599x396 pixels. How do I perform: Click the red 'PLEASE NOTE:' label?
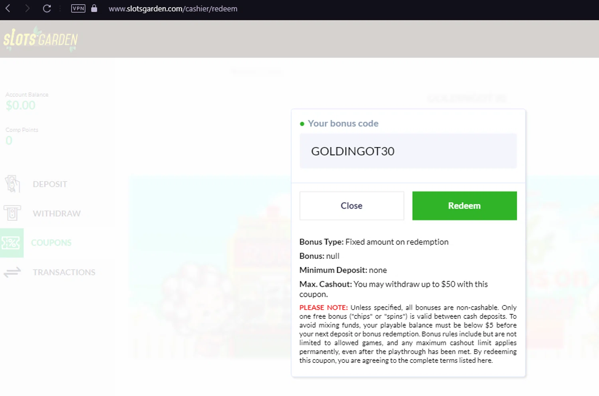click(323, 307)
